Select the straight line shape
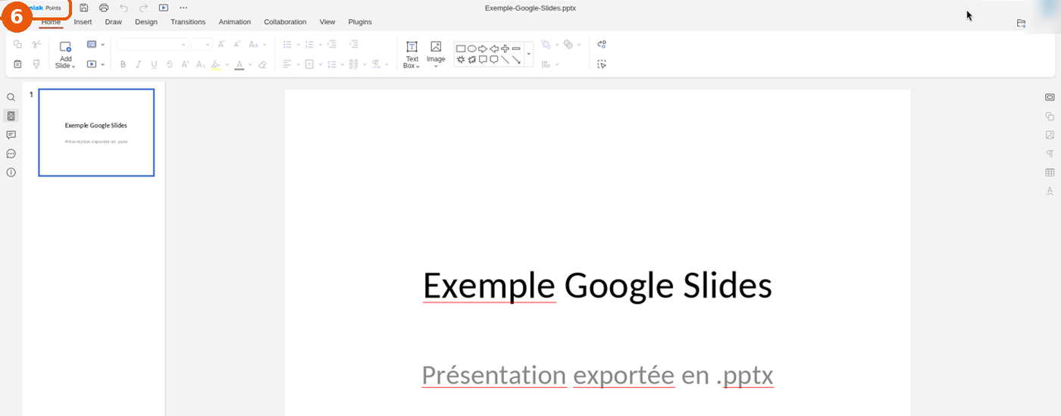Viewport: 1061px width, 416px height. pyautogui.click(x=505, y=59)
